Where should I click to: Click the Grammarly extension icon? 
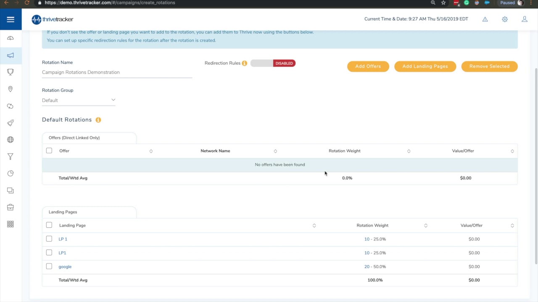tap(467, 3)
